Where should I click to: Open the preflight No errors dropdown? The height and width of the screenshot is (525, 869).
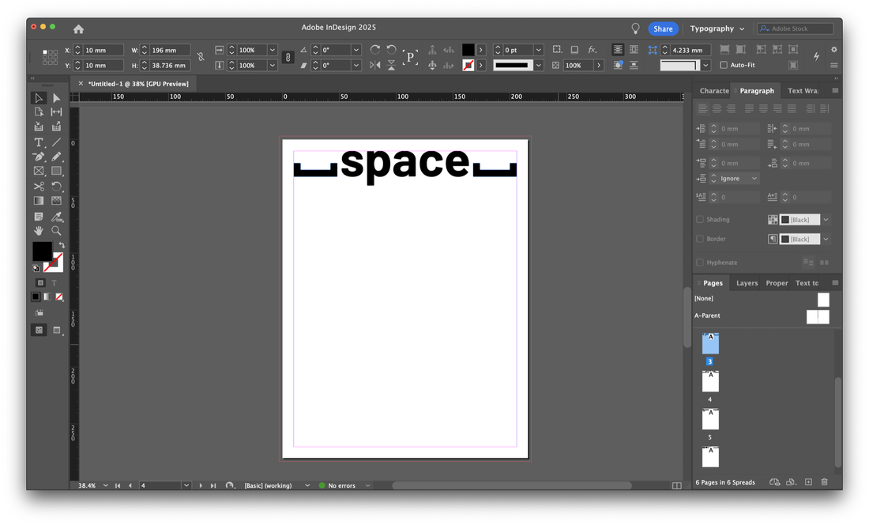pos(367,485)
